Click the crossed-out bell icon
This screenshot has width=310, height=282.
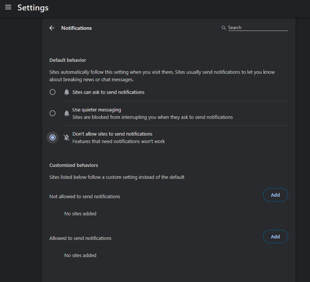point(67,137)
